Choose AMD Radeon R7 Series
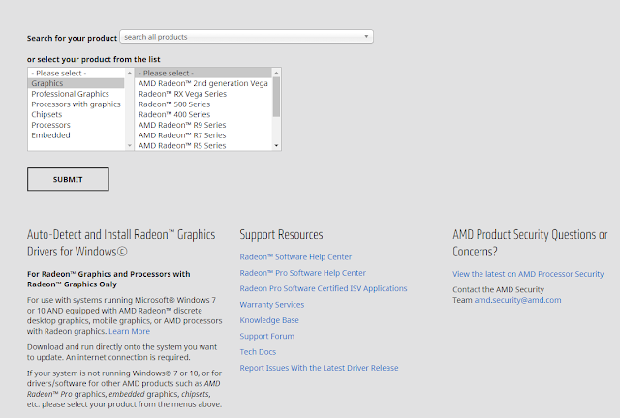620x418 pixels. tap(203, 135)
